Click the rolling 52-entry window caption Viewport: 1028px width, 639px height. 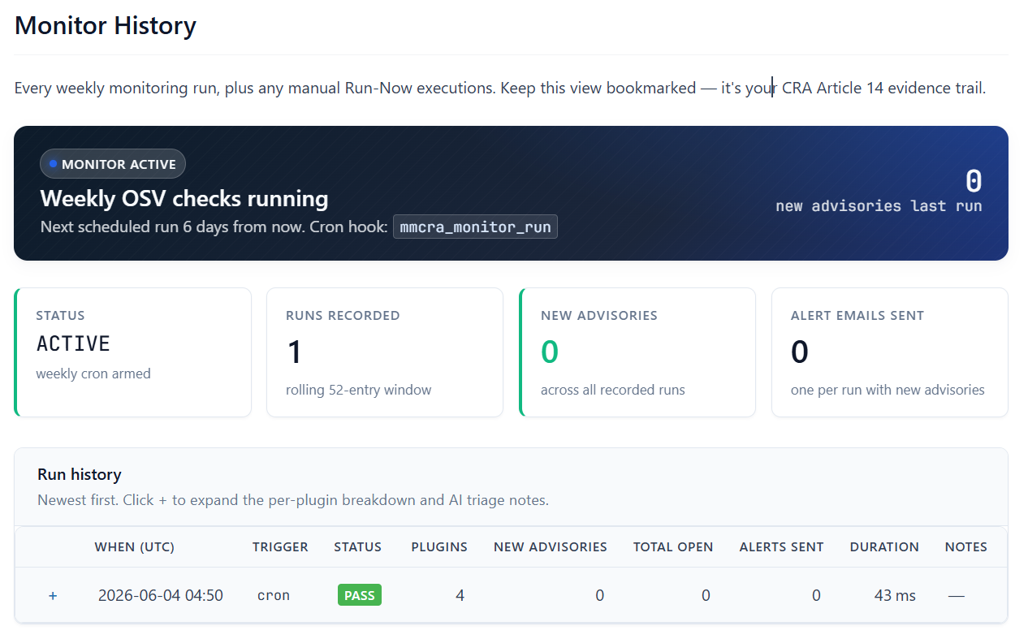point(358,390)
